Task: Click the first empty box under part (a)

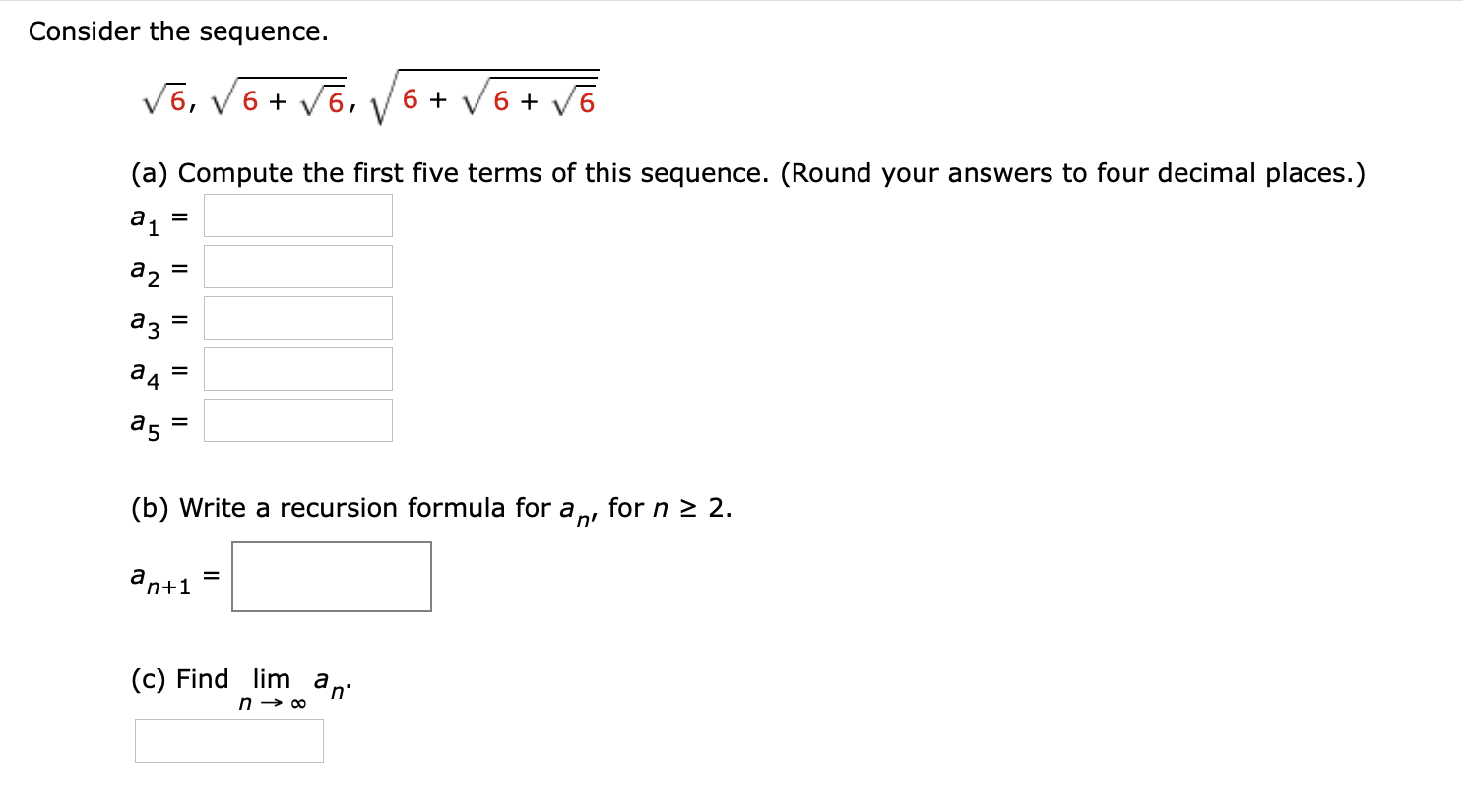Action: coord(296,215)
